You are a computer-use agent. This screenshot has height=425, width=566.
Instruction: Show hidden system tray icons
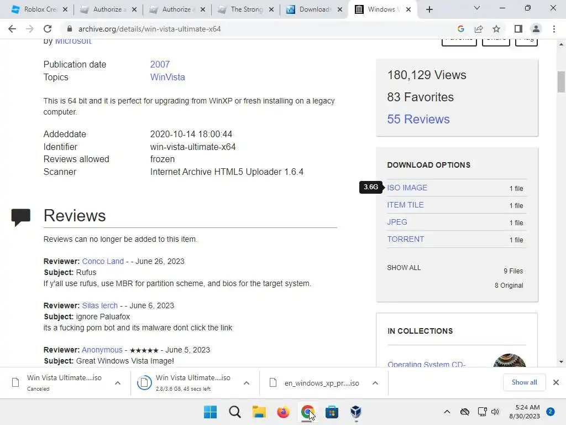[447, 412]
